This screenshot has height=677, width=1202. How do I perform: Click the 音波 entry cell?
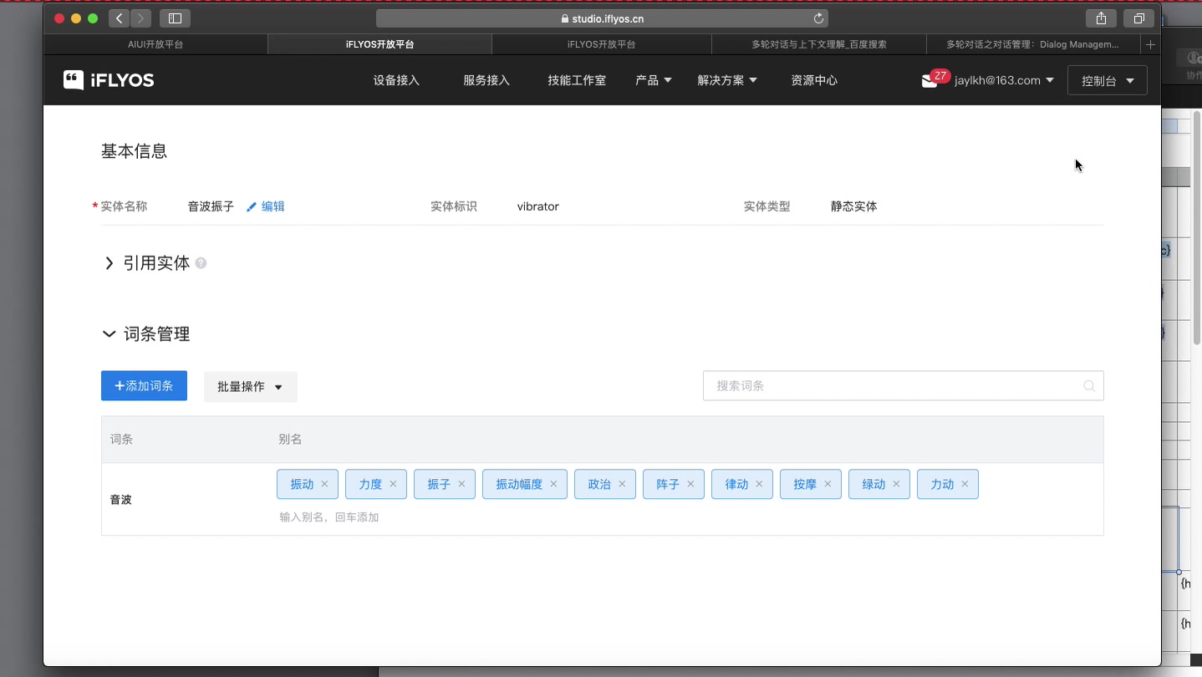[121, 500]
